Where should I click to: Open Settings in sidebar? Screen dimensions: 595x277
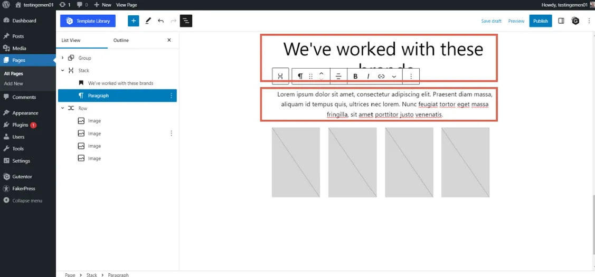27,160
